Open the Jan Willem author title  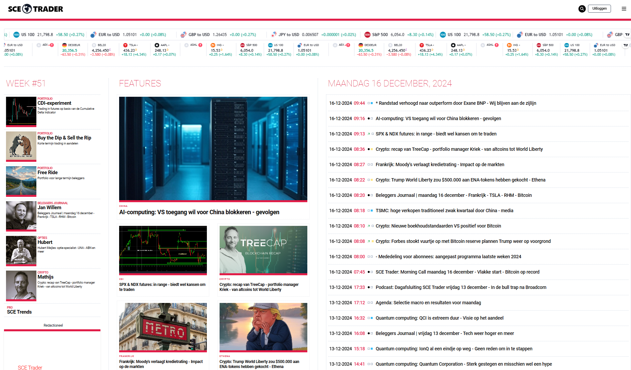(x=49, y=208)
